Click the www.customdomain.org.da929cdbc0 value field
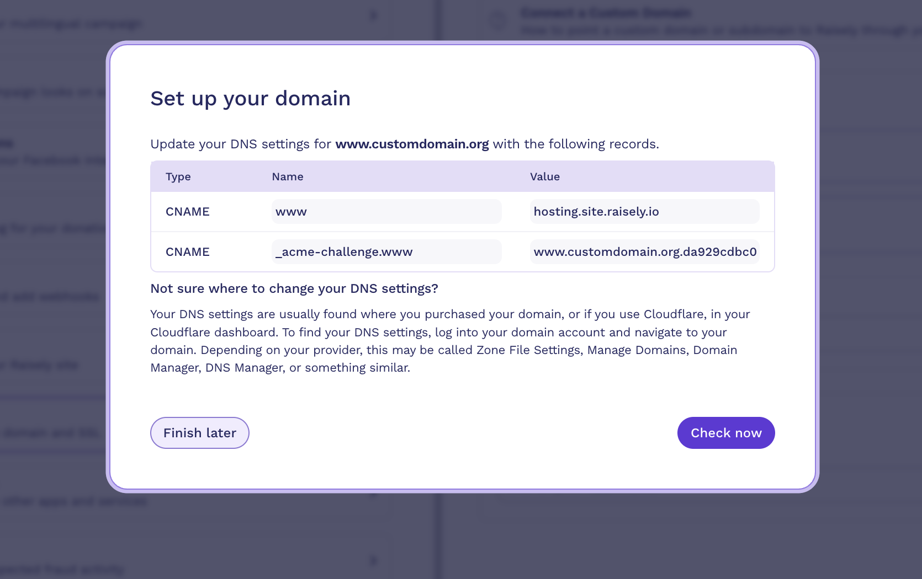The height and width of the screenshot is (579, 922). pos(644,252)
